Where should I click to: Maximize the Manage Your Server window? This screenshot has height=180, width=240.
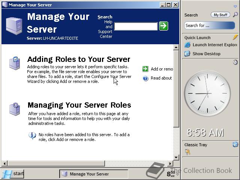click(168, 5)
